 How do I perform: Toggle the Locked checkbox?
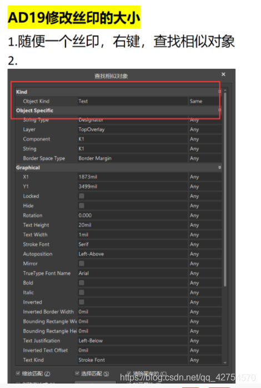(x=81, y=196)
